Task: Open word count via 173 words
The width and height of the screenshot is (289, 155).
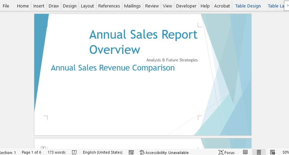Action: (56, 152)
